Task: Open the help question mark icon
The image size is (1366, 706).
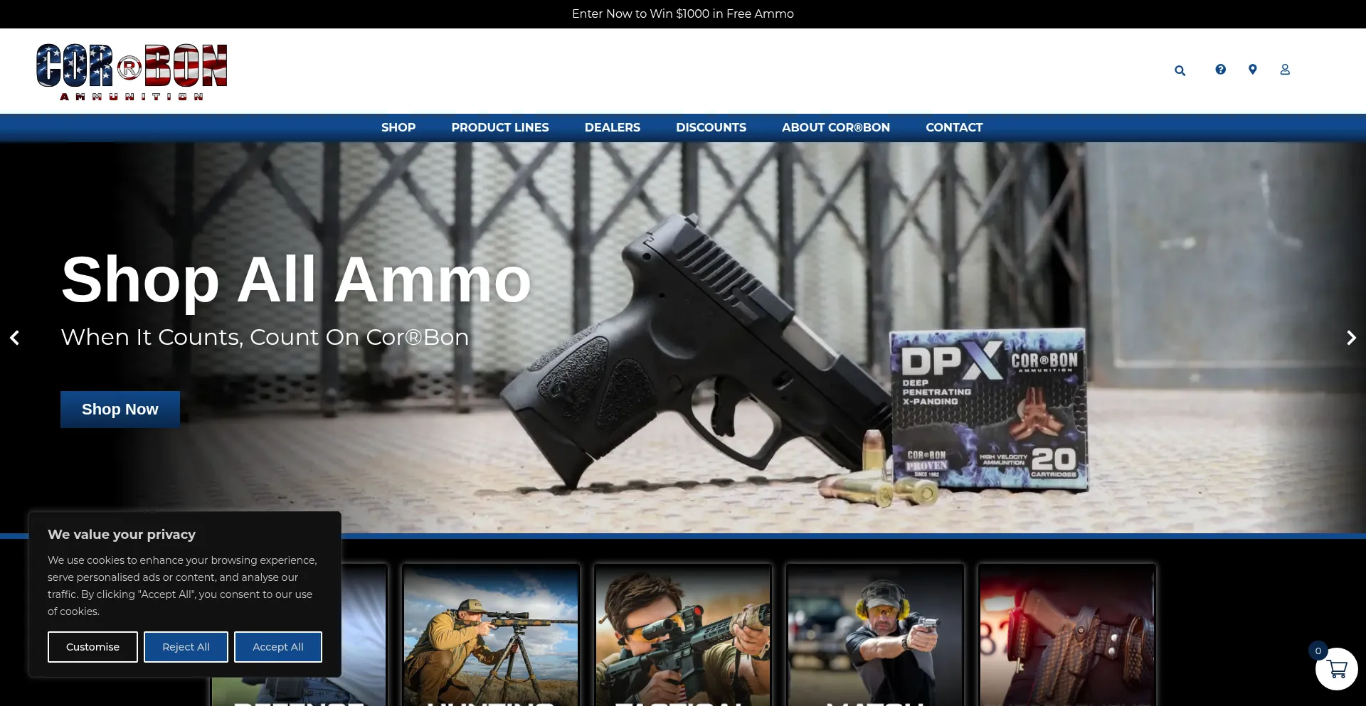Action: coord(1220,69)
